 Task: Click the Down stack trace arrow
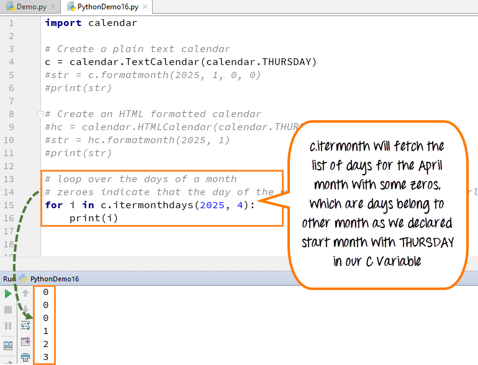(25, 309)
